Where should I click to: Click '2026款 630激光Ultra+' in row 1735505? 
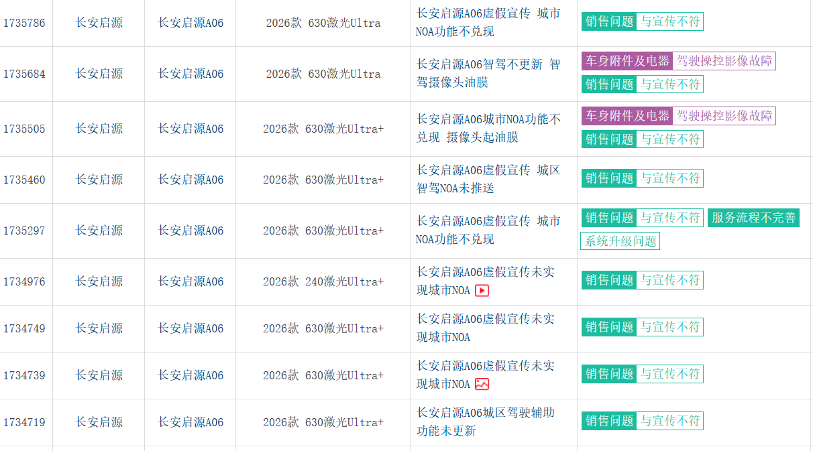tap(323, 129)
